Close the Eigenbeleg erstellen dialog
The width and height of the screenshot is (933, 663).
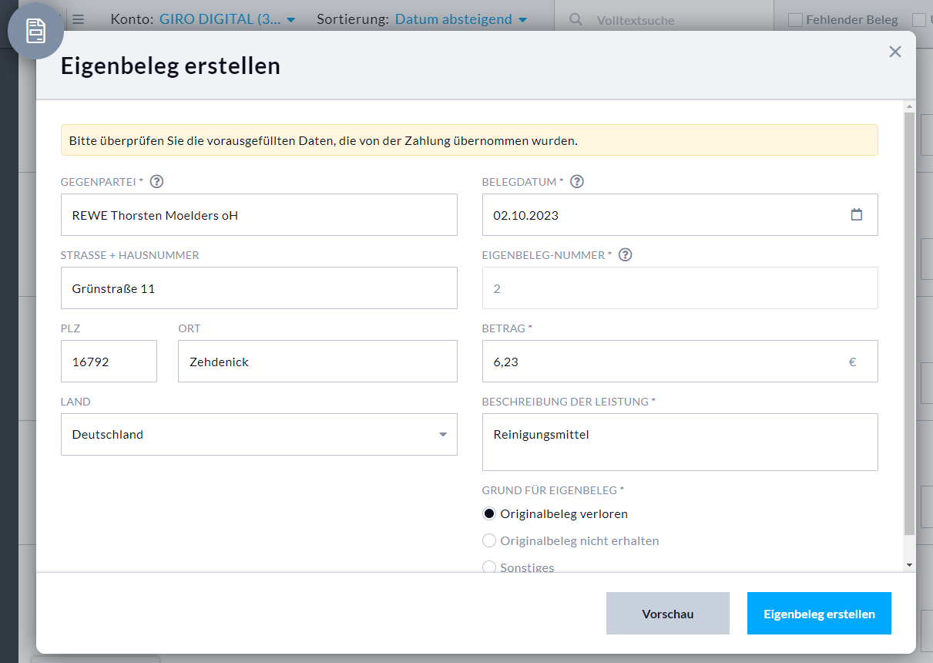(x=895, y=52)
